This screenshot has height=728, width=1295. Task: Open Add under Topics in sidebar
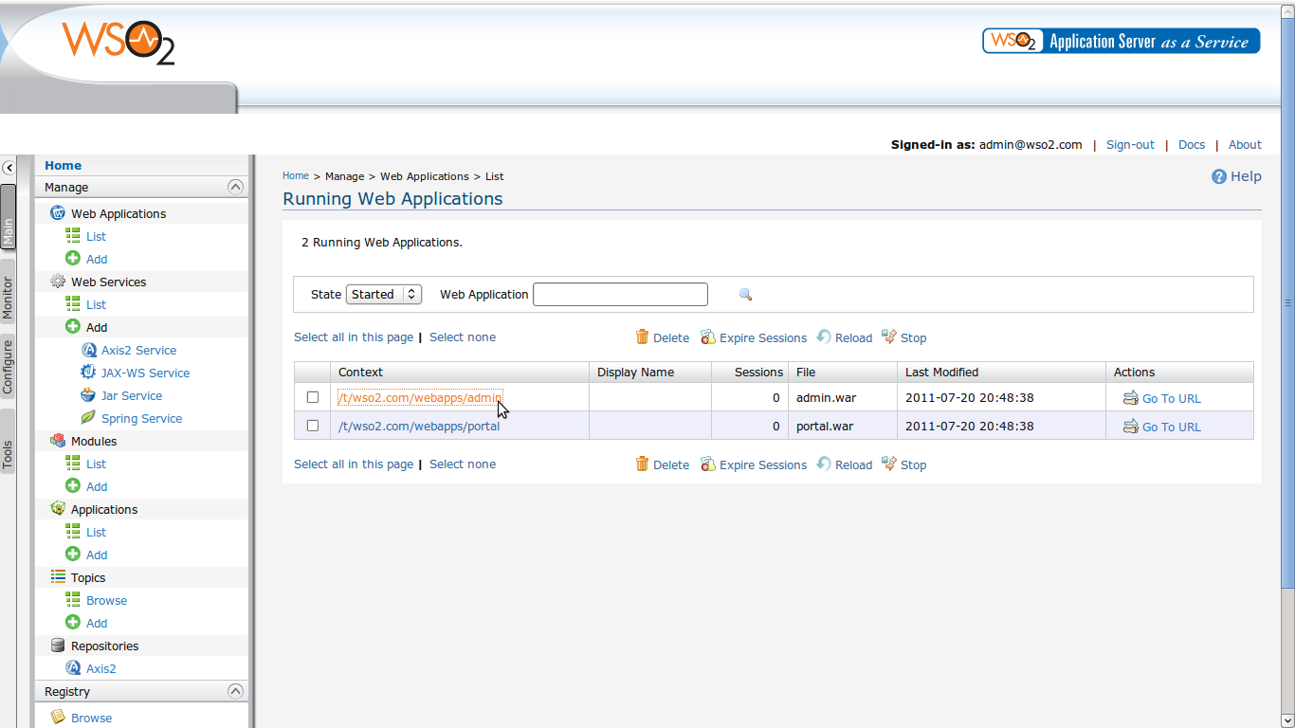(97, 623)
